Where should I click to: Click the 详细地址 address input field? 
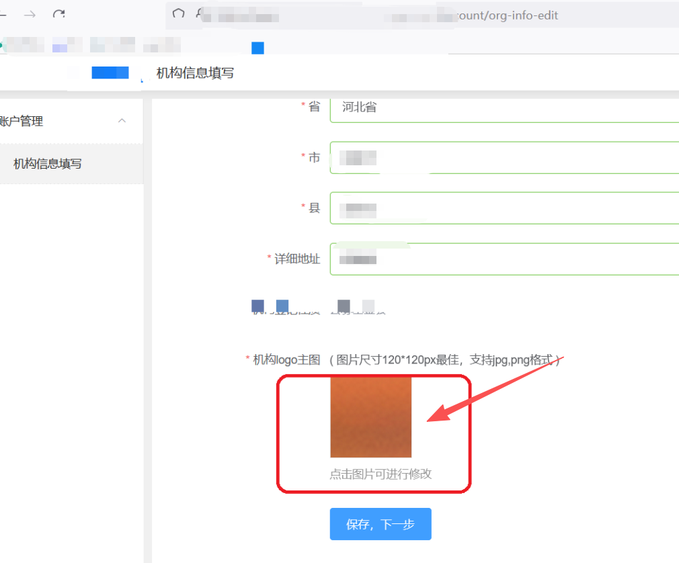tap(504, 259)
